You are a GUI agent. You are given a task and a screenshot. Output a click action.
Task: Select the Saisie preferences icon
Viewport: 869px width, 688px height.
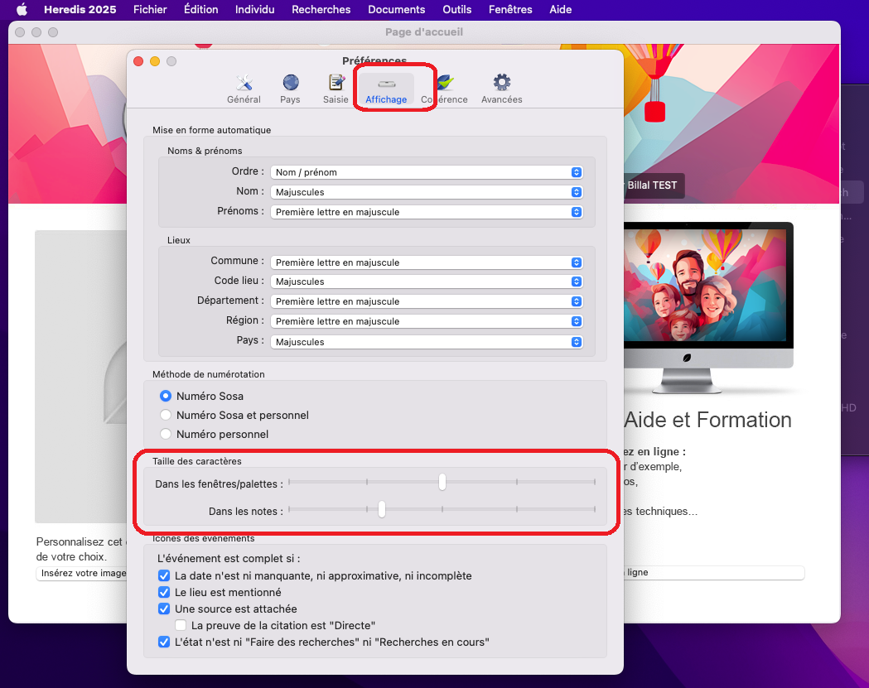point(336,89)
